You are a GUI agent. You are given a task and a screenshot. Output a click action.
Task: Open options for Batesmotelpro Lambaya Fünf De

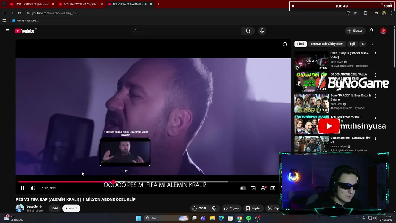click(376, 138)
